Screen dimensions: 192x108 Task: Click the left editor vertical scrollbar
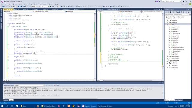(x=95, y=46)
